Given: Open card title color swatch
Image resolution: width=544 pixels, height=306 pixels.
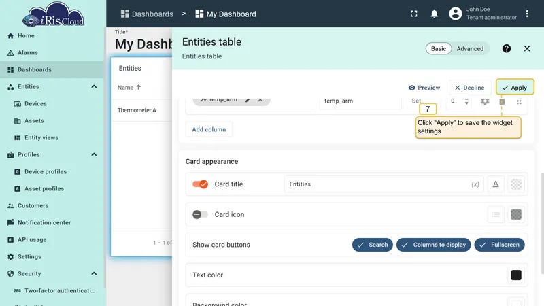Looking at the screenshot, I should pos(516,184).
